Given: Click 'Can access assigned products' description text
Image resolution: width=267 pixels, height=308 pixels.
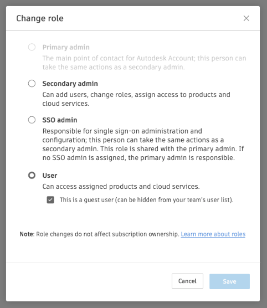Looking at the screenshot, I should [121, 187].
